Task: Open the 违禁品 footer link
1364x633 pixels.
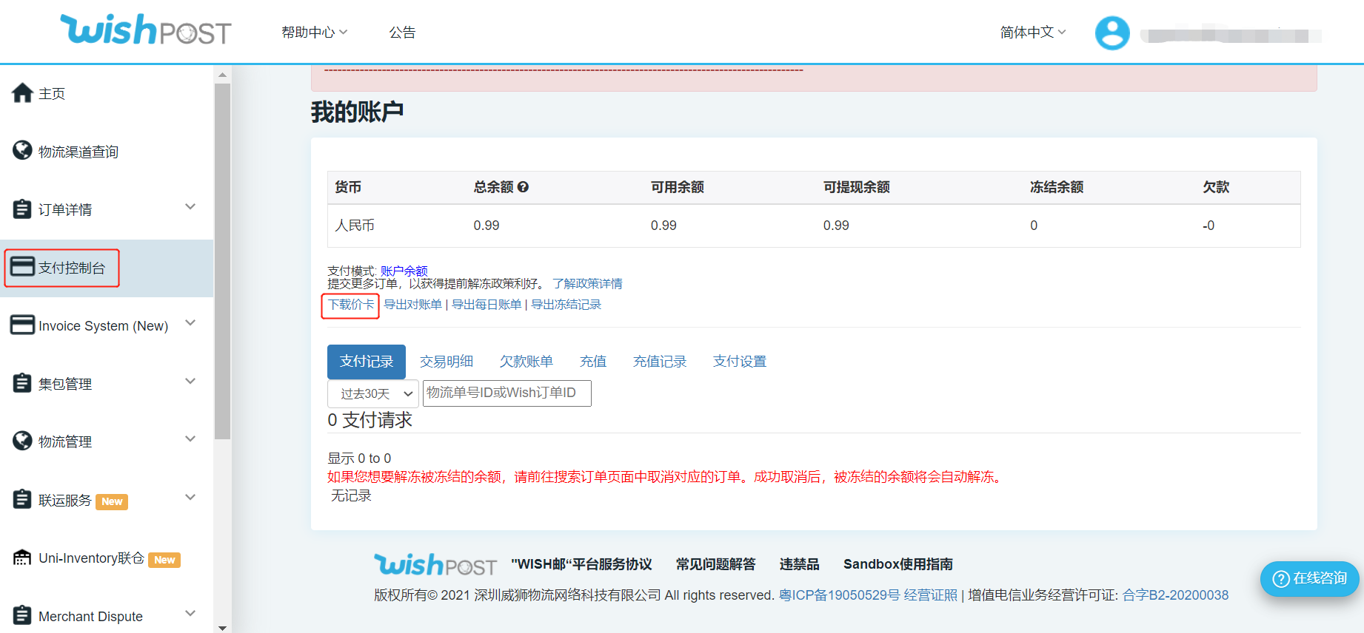Action: [x=799, y=564]
